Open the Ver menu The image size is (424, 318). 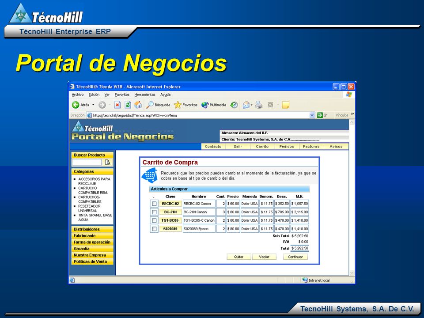click(107, 95)
